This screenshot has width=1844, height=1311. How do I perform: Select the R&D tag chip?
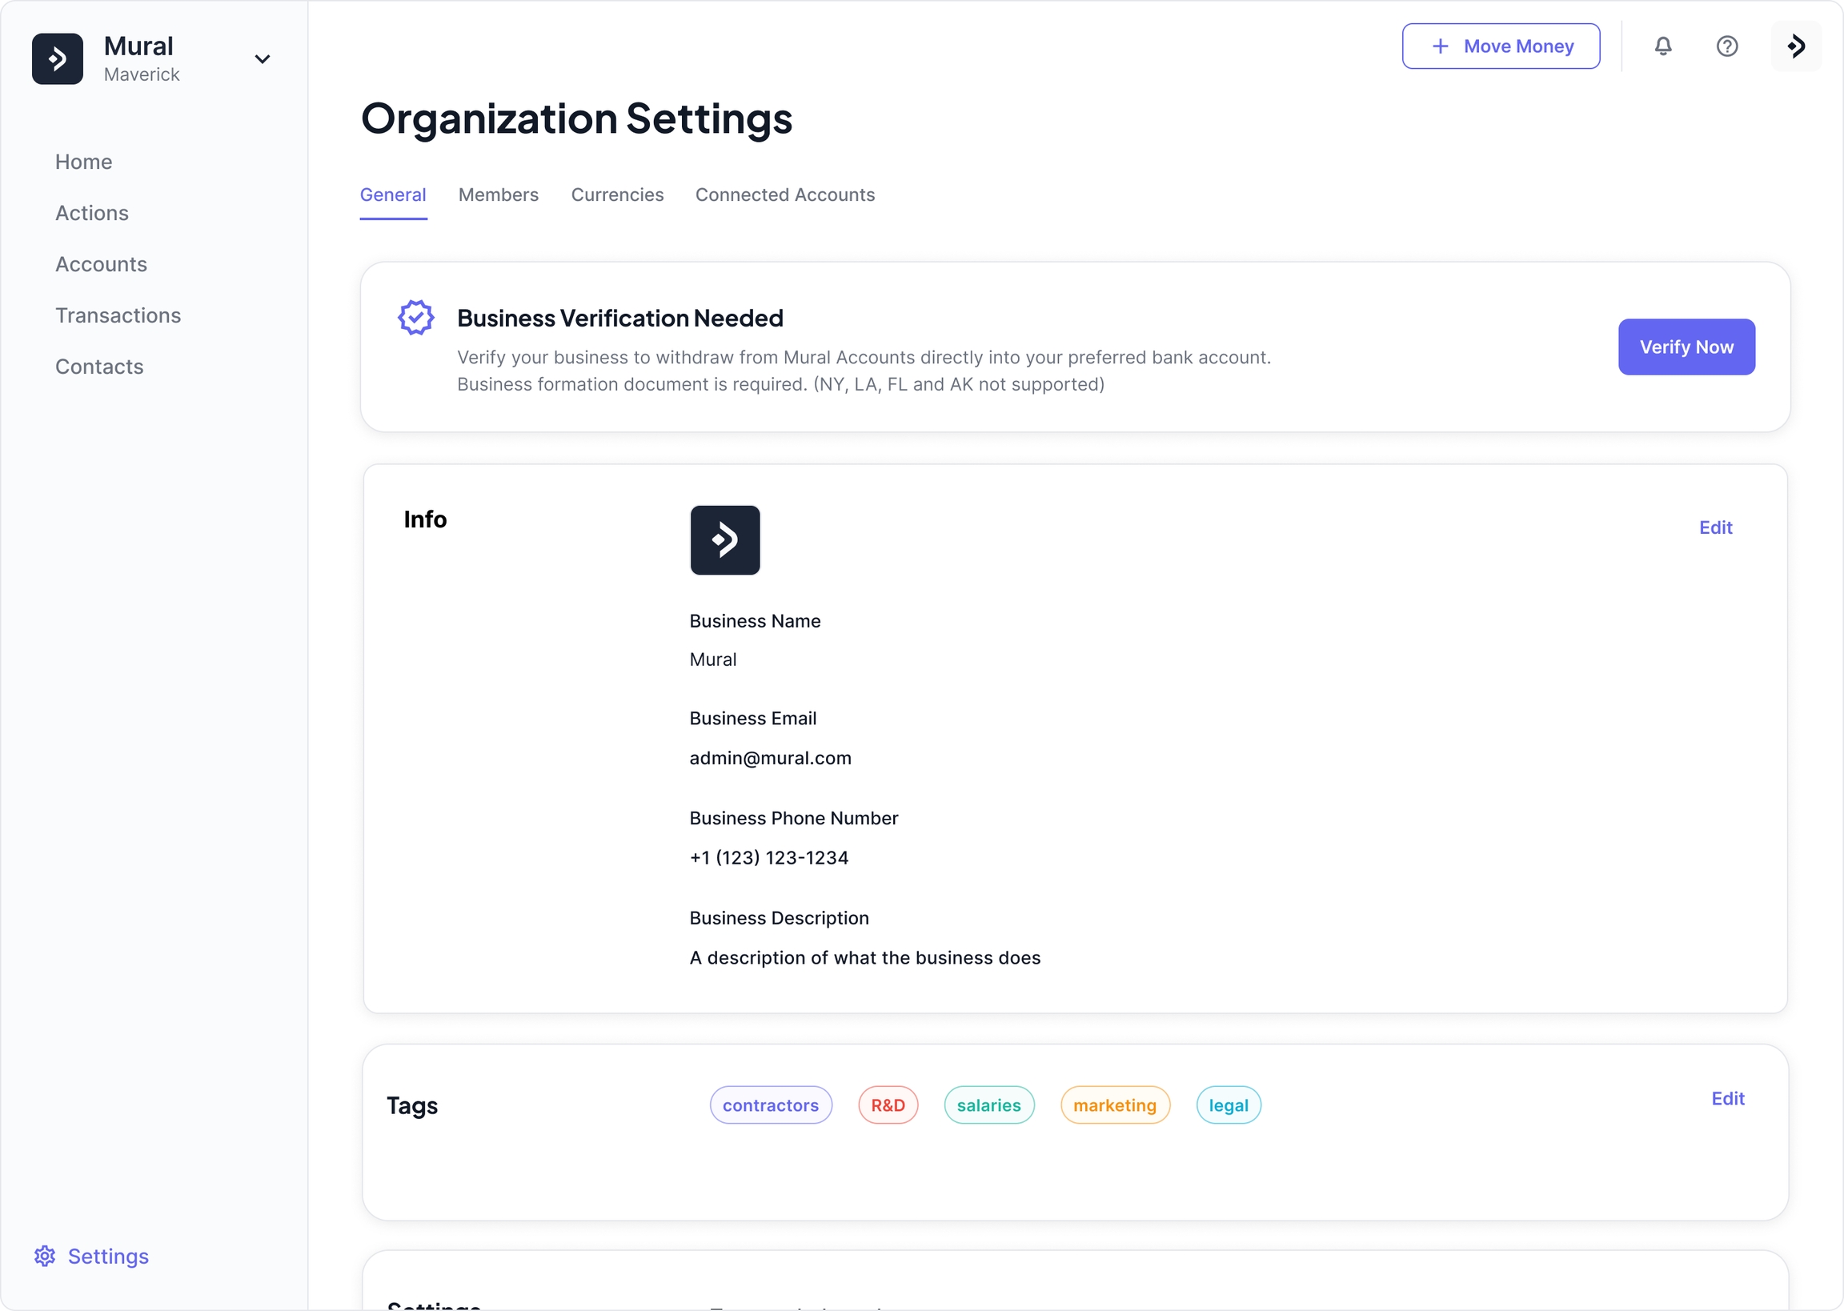[x=887, y=1105]
